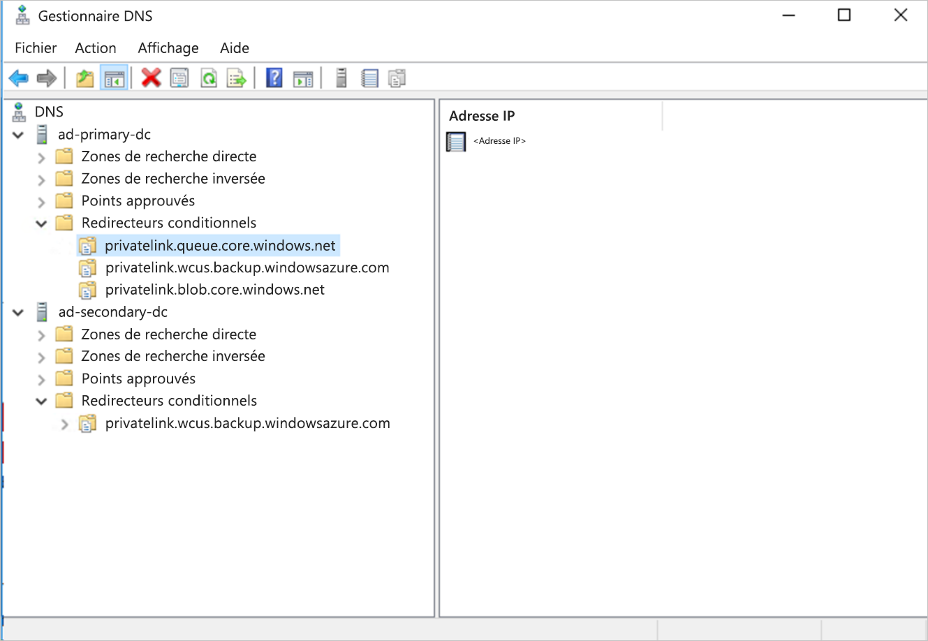Click the Export List toolbar icon
The image size is (928, 641).
(x=236, y=78)
